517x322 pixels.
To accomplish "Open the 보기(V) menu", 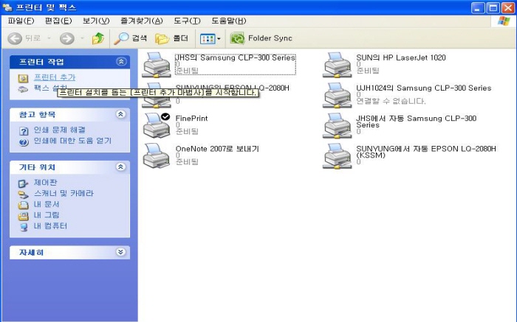I will click(x=96, y=21).
